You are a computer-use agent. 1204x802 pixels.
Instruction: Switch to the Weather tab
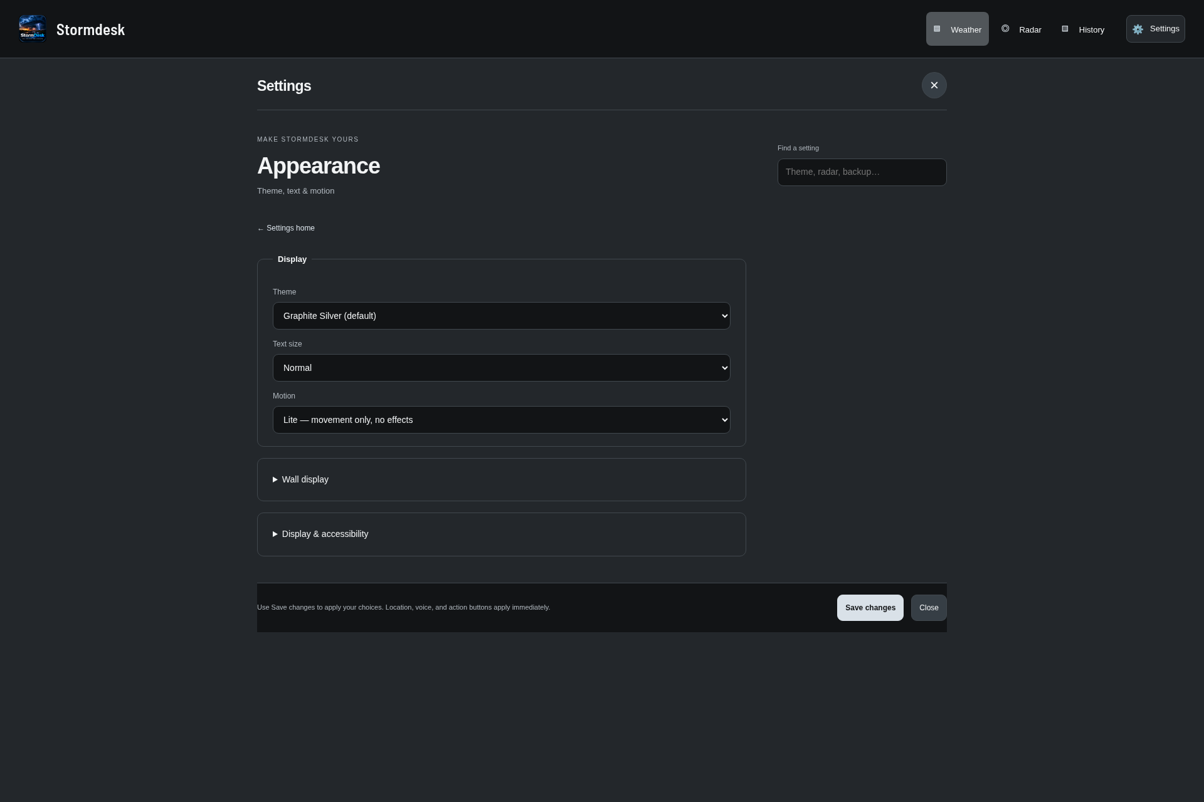(957, 29)
